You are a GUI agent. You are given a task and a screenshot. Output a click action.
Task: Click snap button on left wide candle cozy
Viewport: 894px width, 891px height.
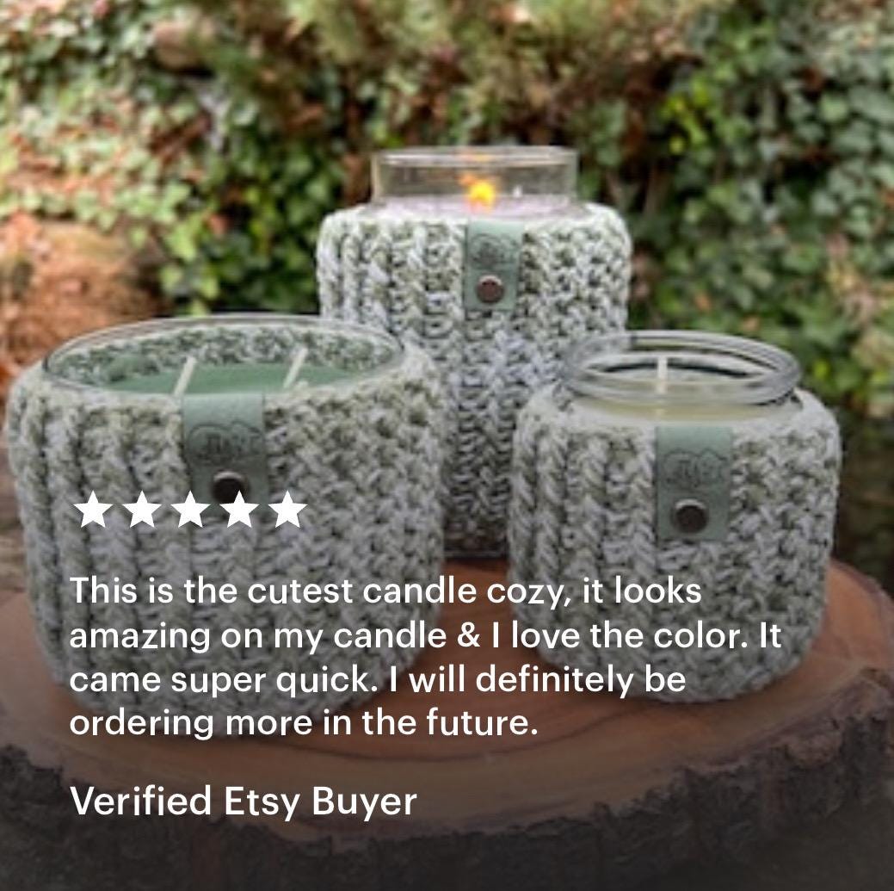click(229, 486)
